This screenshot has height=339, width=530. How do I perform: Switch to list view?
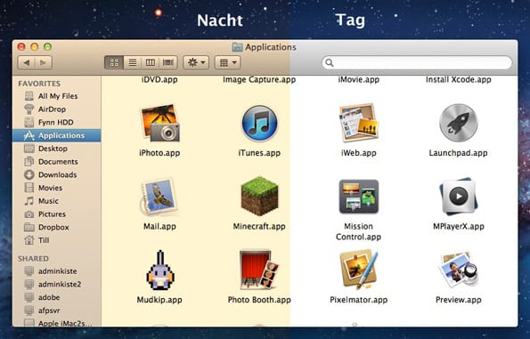pyautogui.click(x=133, y=62)
